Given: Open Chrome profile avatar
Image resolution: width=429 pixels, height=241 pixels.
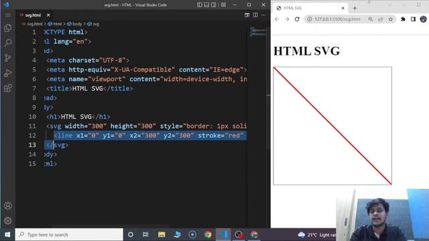Looking at the screenshot, I should 423,19.
